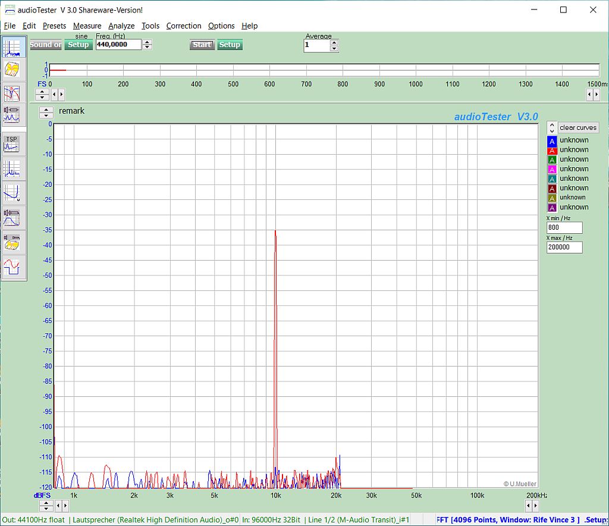Toggle the magenta A curve box

pos(552,170)
